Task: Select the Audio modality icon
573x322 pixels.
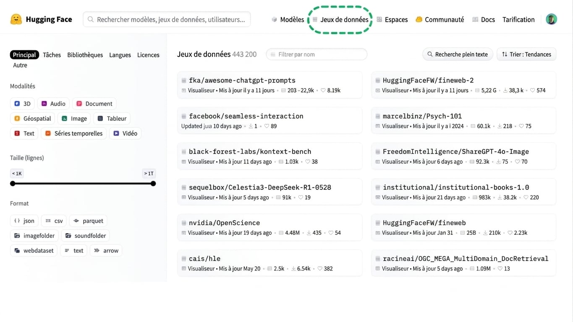Action: point(44,104)
